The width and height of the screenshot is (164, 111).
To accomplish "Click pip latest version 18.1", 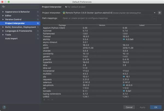I will coord(128,76).
